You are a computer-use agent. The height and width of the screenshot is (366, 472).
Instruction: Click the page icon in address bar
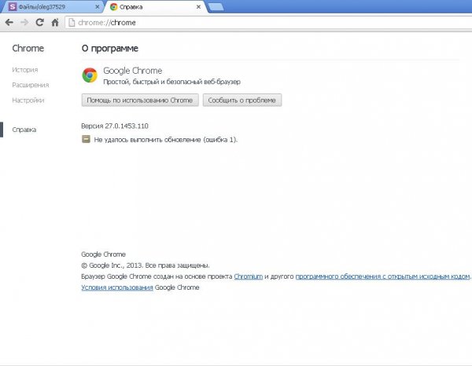coord(72,23)
